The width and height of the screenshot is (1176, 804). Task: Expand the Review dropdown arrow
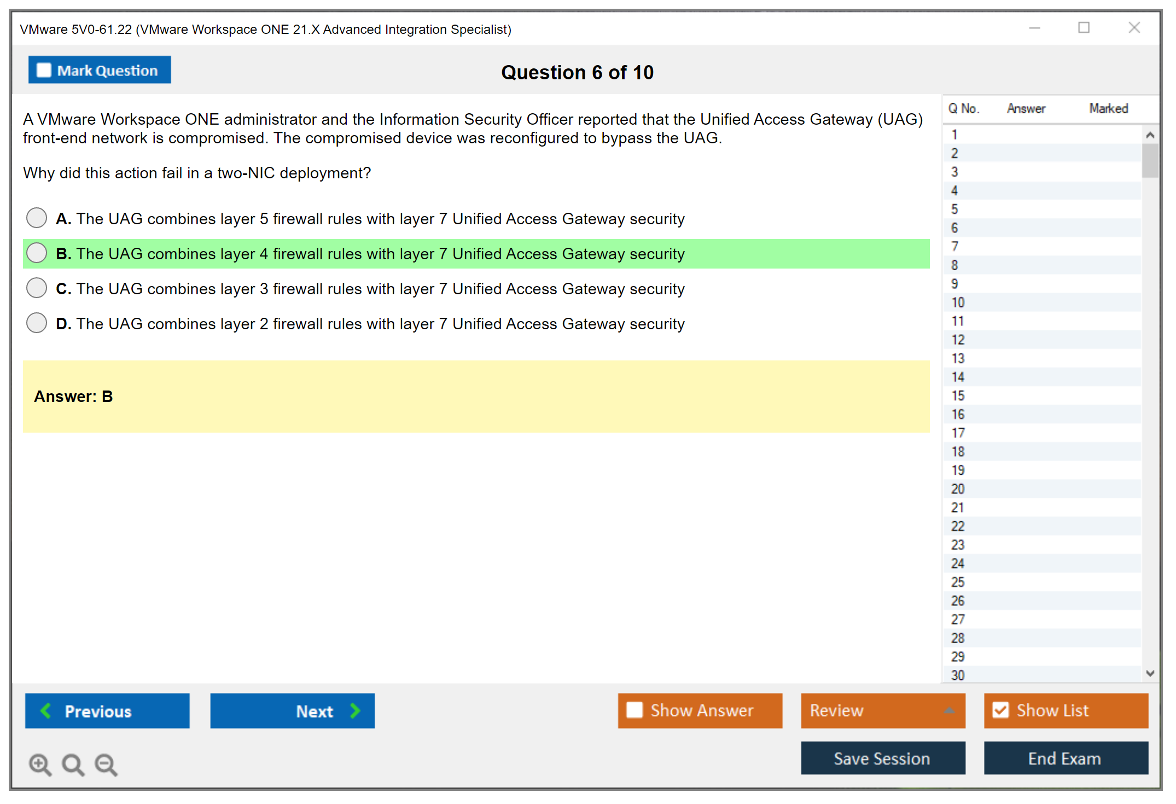[x=949, y=710]
